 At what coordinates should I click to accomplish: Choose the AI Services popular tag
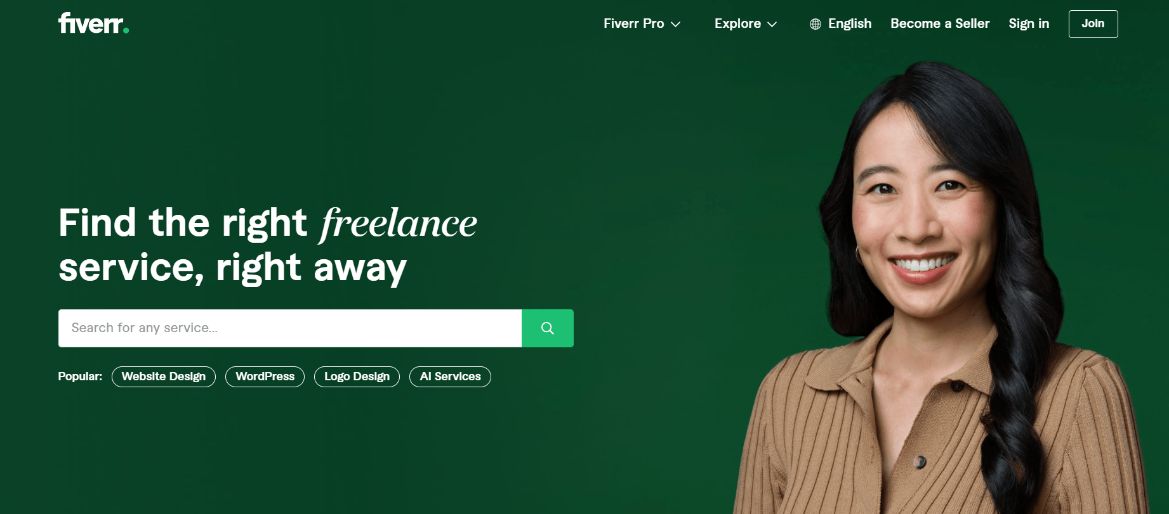[450, 376]
